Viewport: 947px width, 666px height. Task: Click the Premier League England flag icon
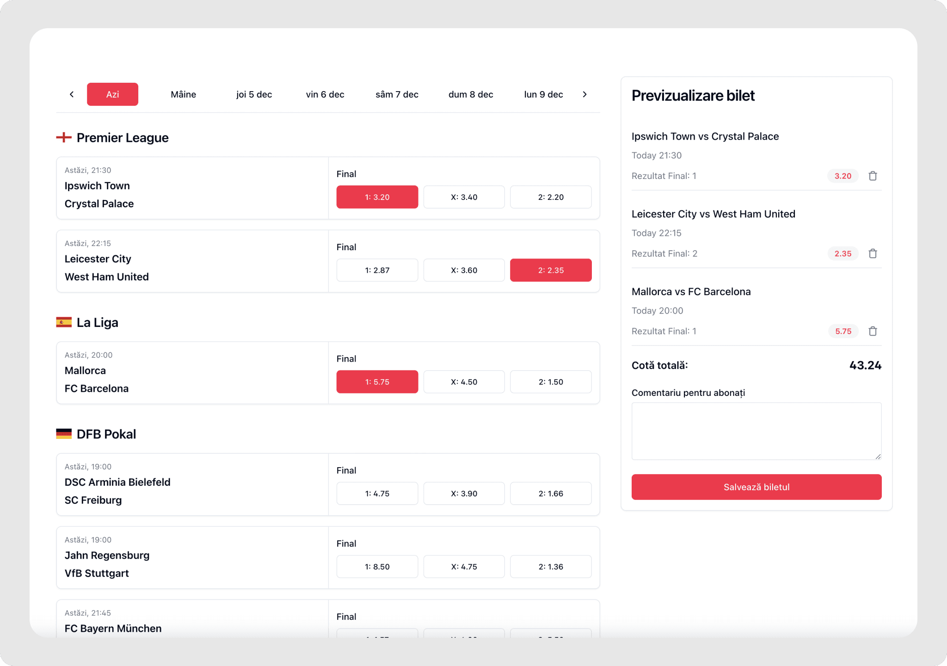point(64,137)
